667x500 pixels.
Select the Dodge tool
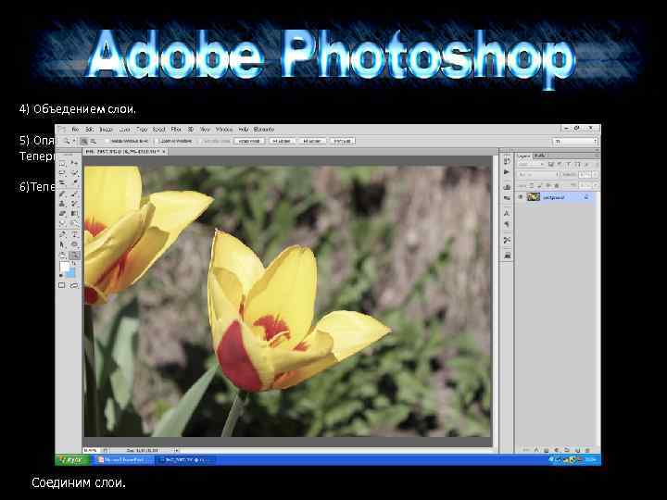pos(74,222)
